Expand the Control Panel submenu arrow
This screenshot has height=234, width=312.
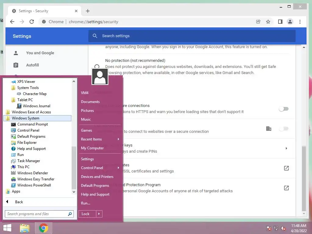tap(119, 168)
